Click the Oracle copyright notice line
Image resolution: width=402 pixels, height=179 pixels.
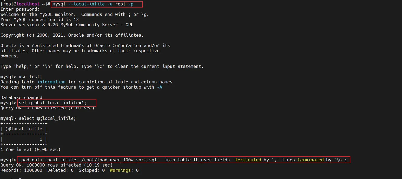[x=72, y=35]
